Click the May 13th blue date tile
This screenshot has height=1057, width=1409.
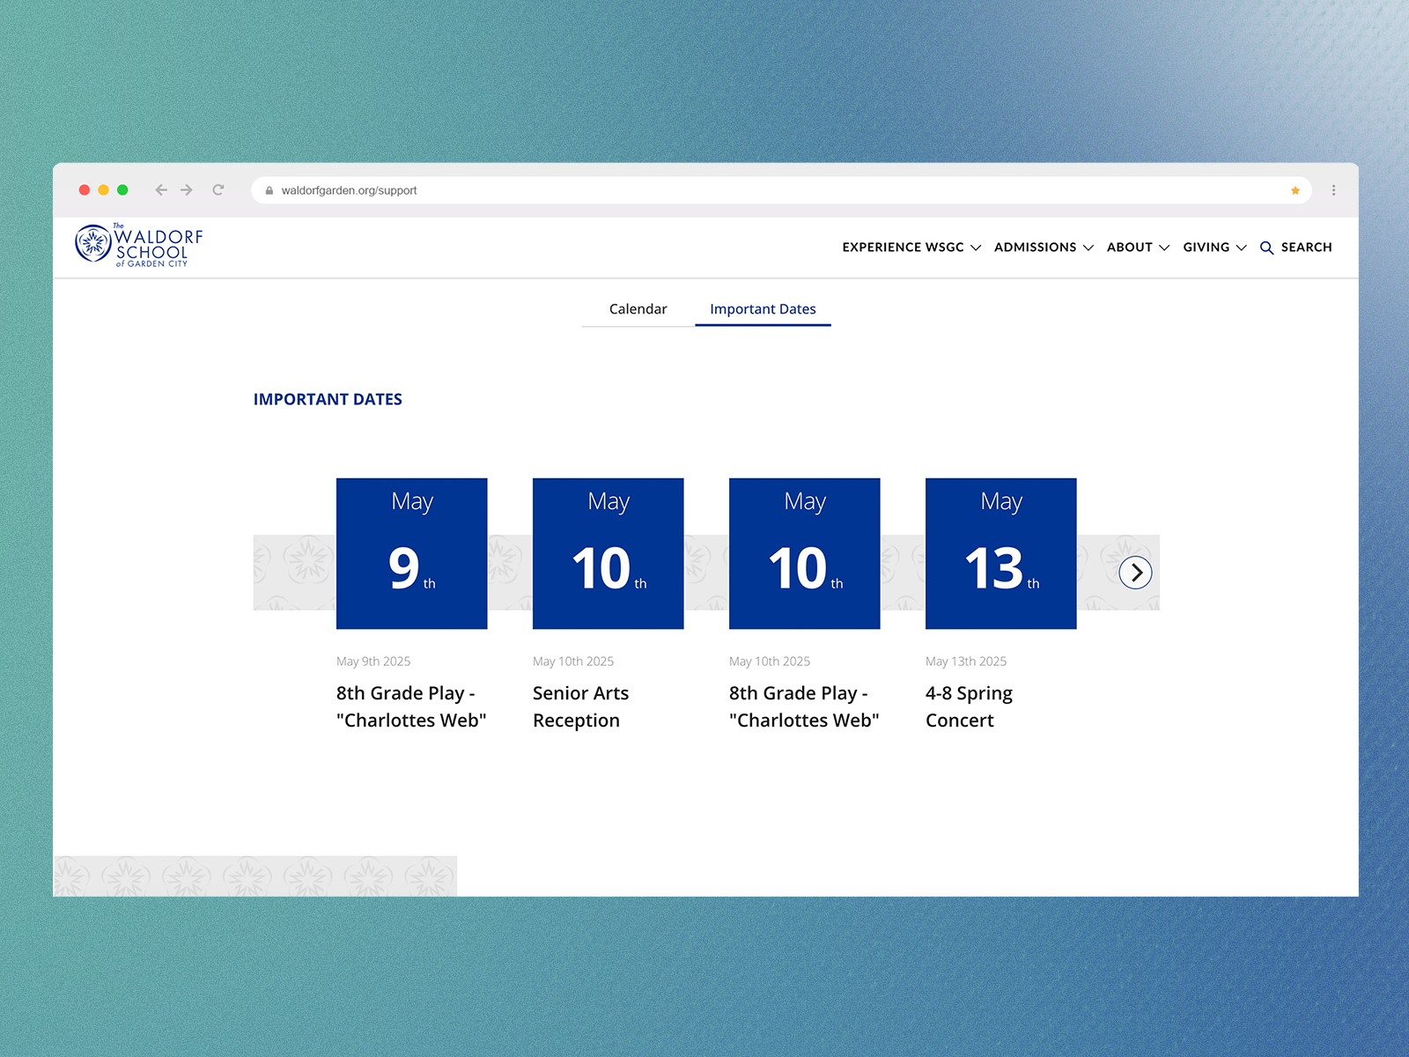pyautogui.click(x=1001, y=553)
